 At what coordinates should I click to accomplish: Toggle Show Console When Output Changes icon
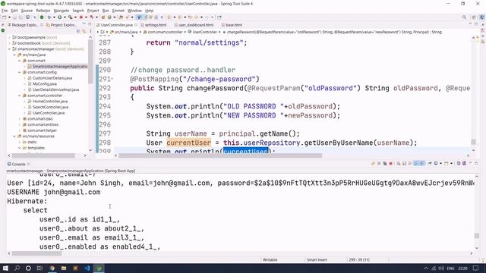tap(416, 164)
